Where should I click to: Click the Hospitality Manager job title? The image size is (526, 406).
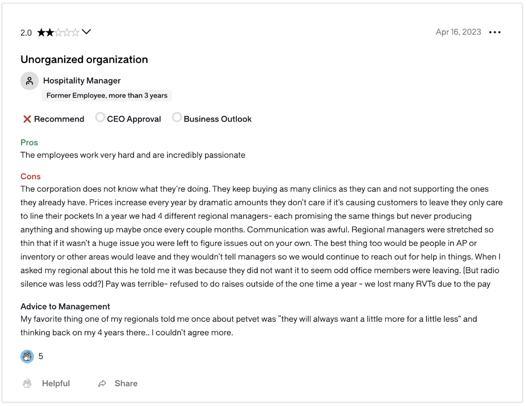[82, 81]
